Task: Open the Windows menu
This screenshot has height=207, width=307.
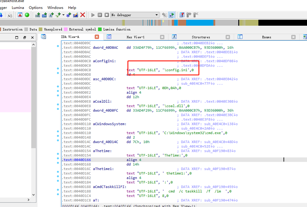Action: (x=55, y=8)
